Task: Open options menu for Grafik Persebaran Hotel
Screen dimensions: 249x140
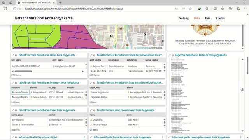Action: click(x=84, y=137)
